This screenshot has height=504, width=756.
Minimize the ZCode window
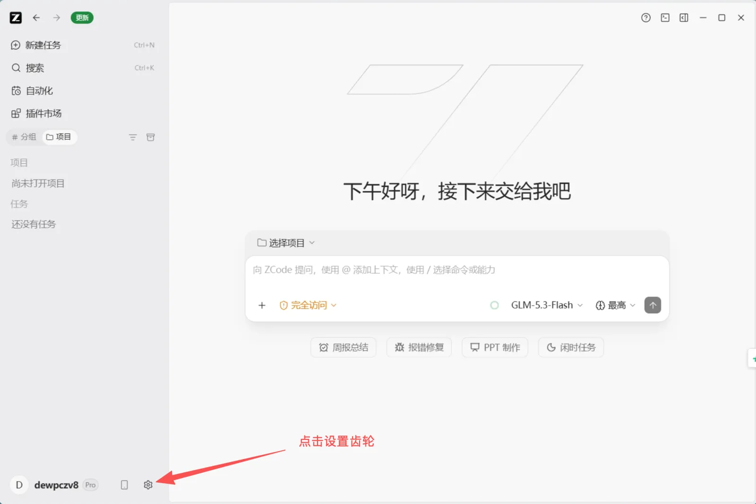pos(703,18)
